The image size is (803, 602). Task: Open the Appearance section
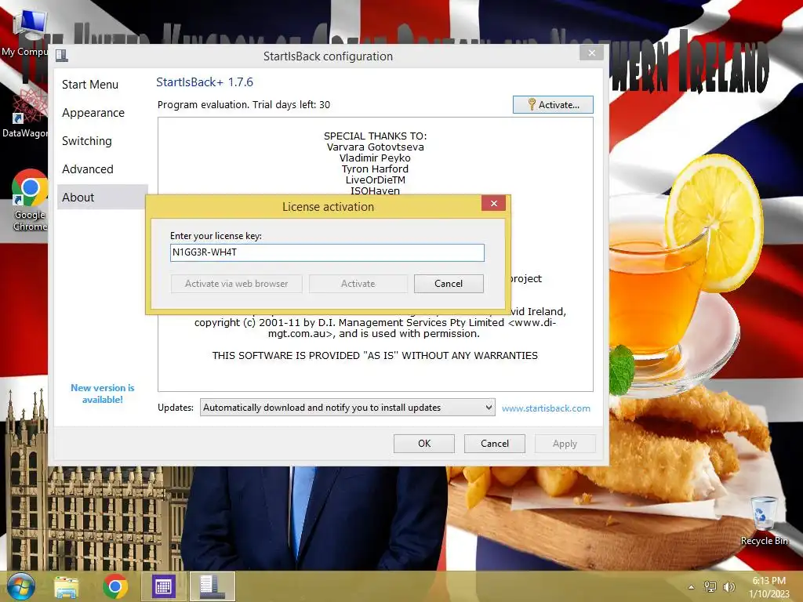coord(93,113)
